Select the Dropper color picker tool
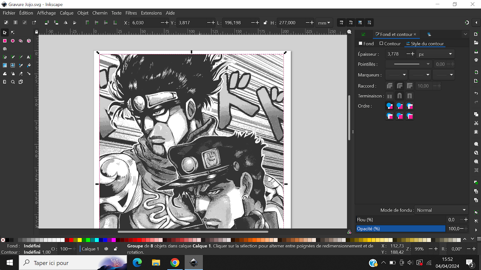The height and width of the screenshot is (270, 481). [21, 65]
